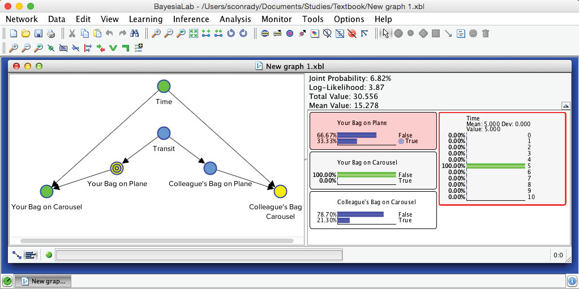Open the Learning menu

point(145,19)
